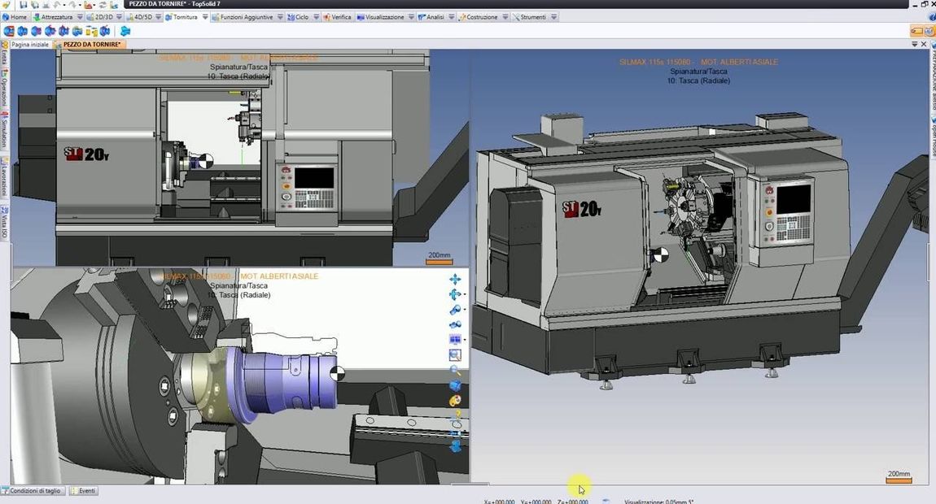Click the third turning operation icon in ribbon
This screenshot has width=936, height=504.
click(x=37, y=31)
